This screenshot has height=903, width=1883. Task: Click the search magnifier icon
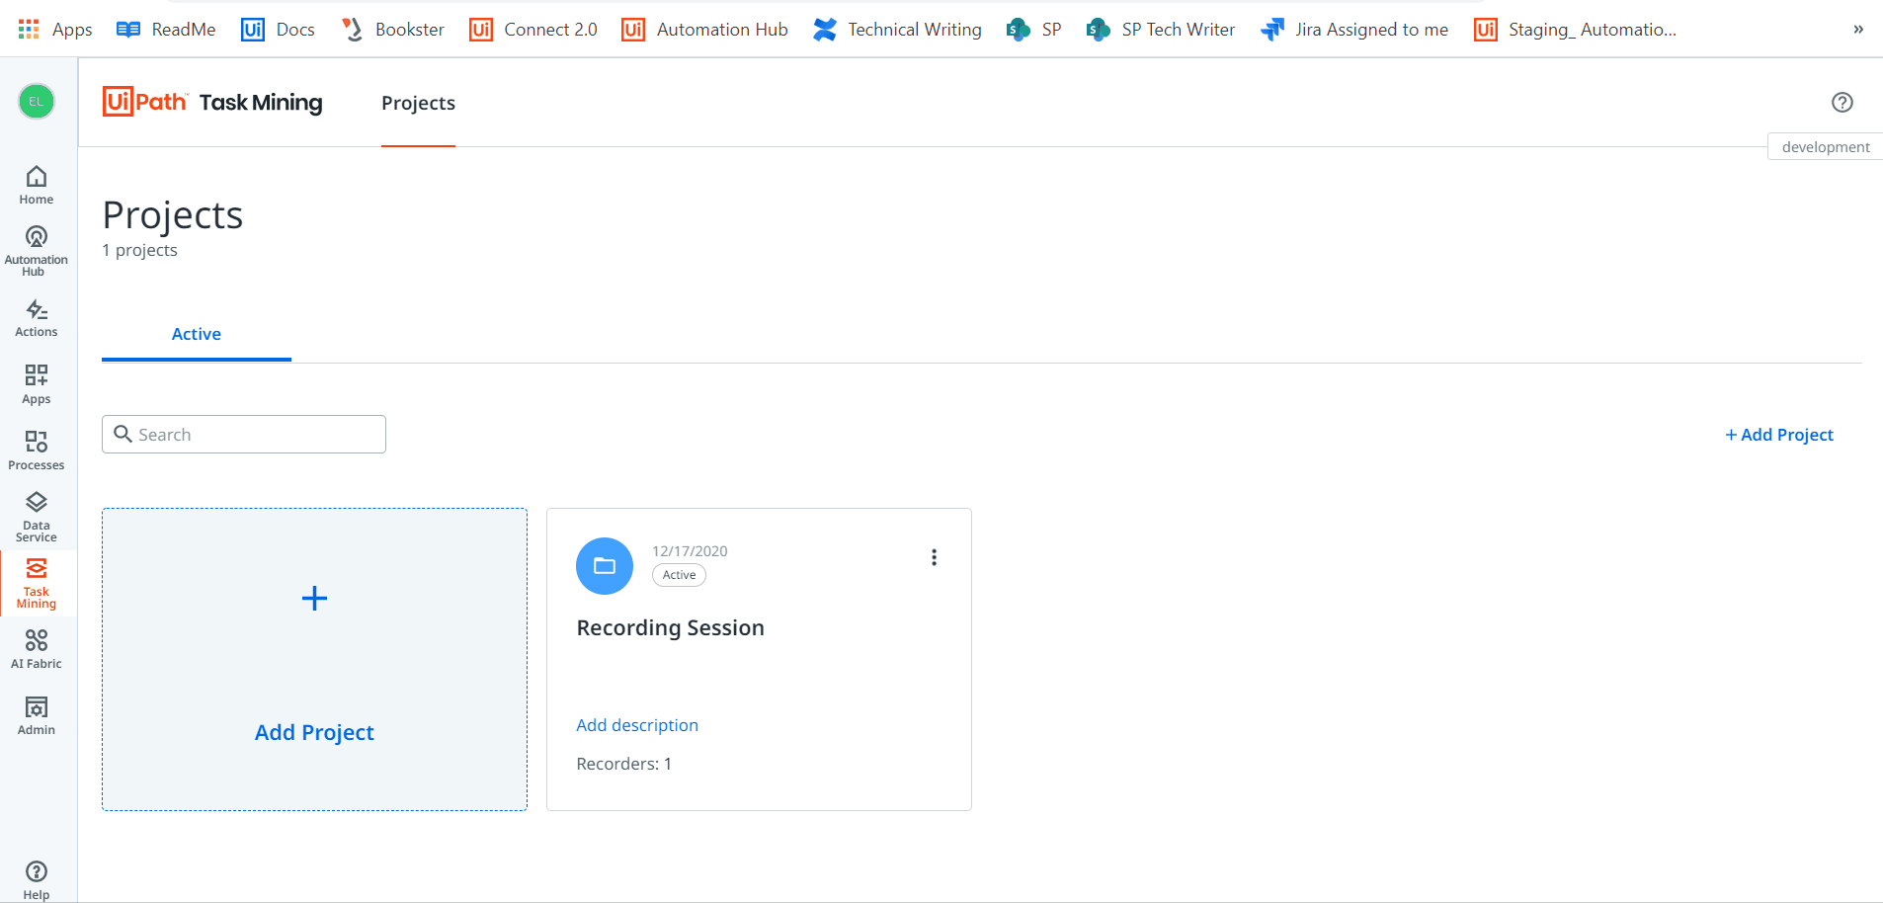coord(123,434)
